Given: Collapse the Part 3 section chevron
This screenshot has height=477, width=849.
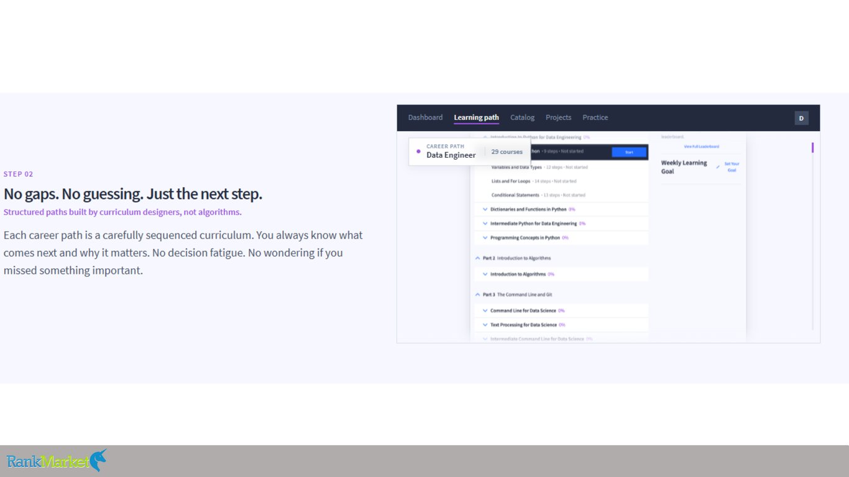Looking at the screenshot, I should (477, 294).
